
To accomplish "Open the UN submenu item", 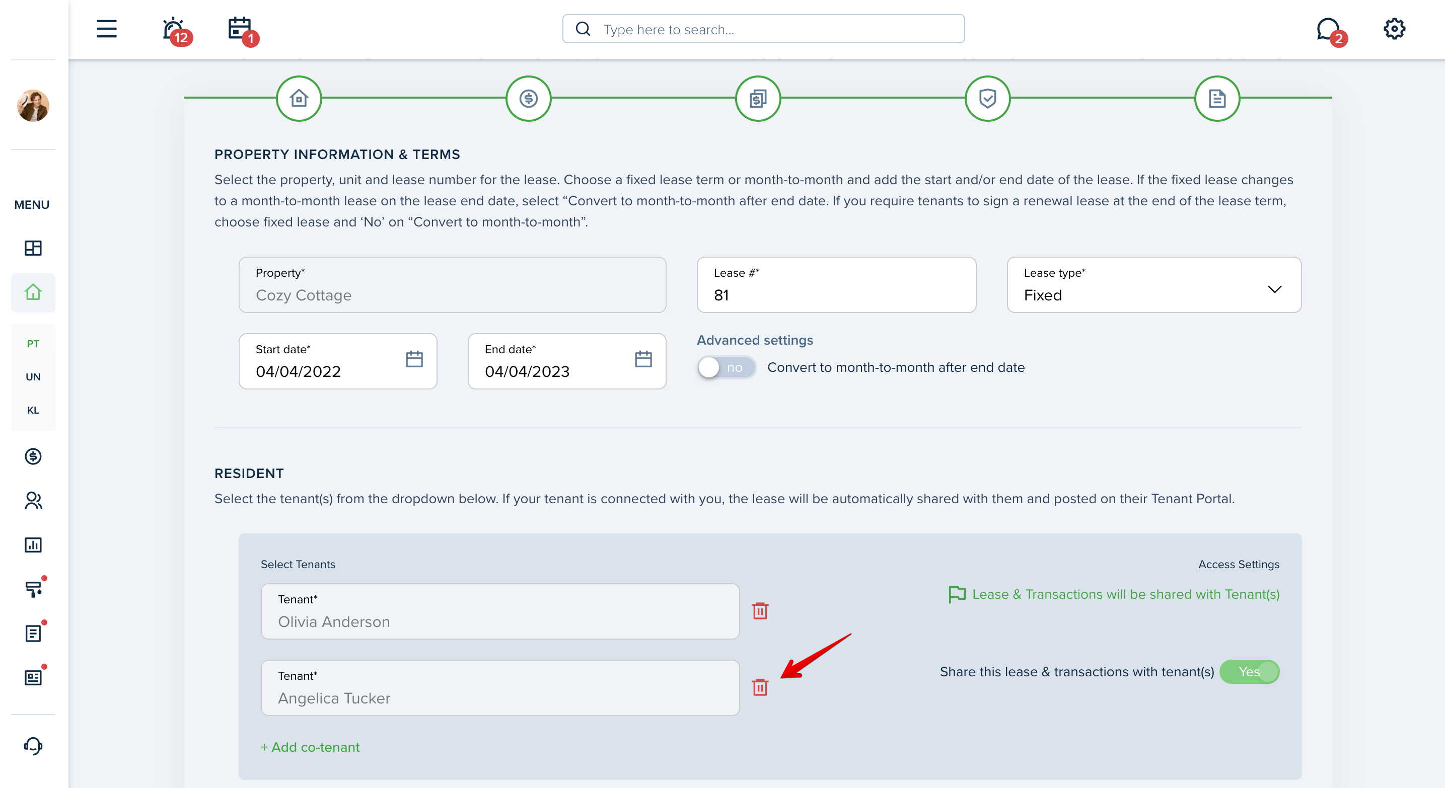I will (x=33, y=376).
